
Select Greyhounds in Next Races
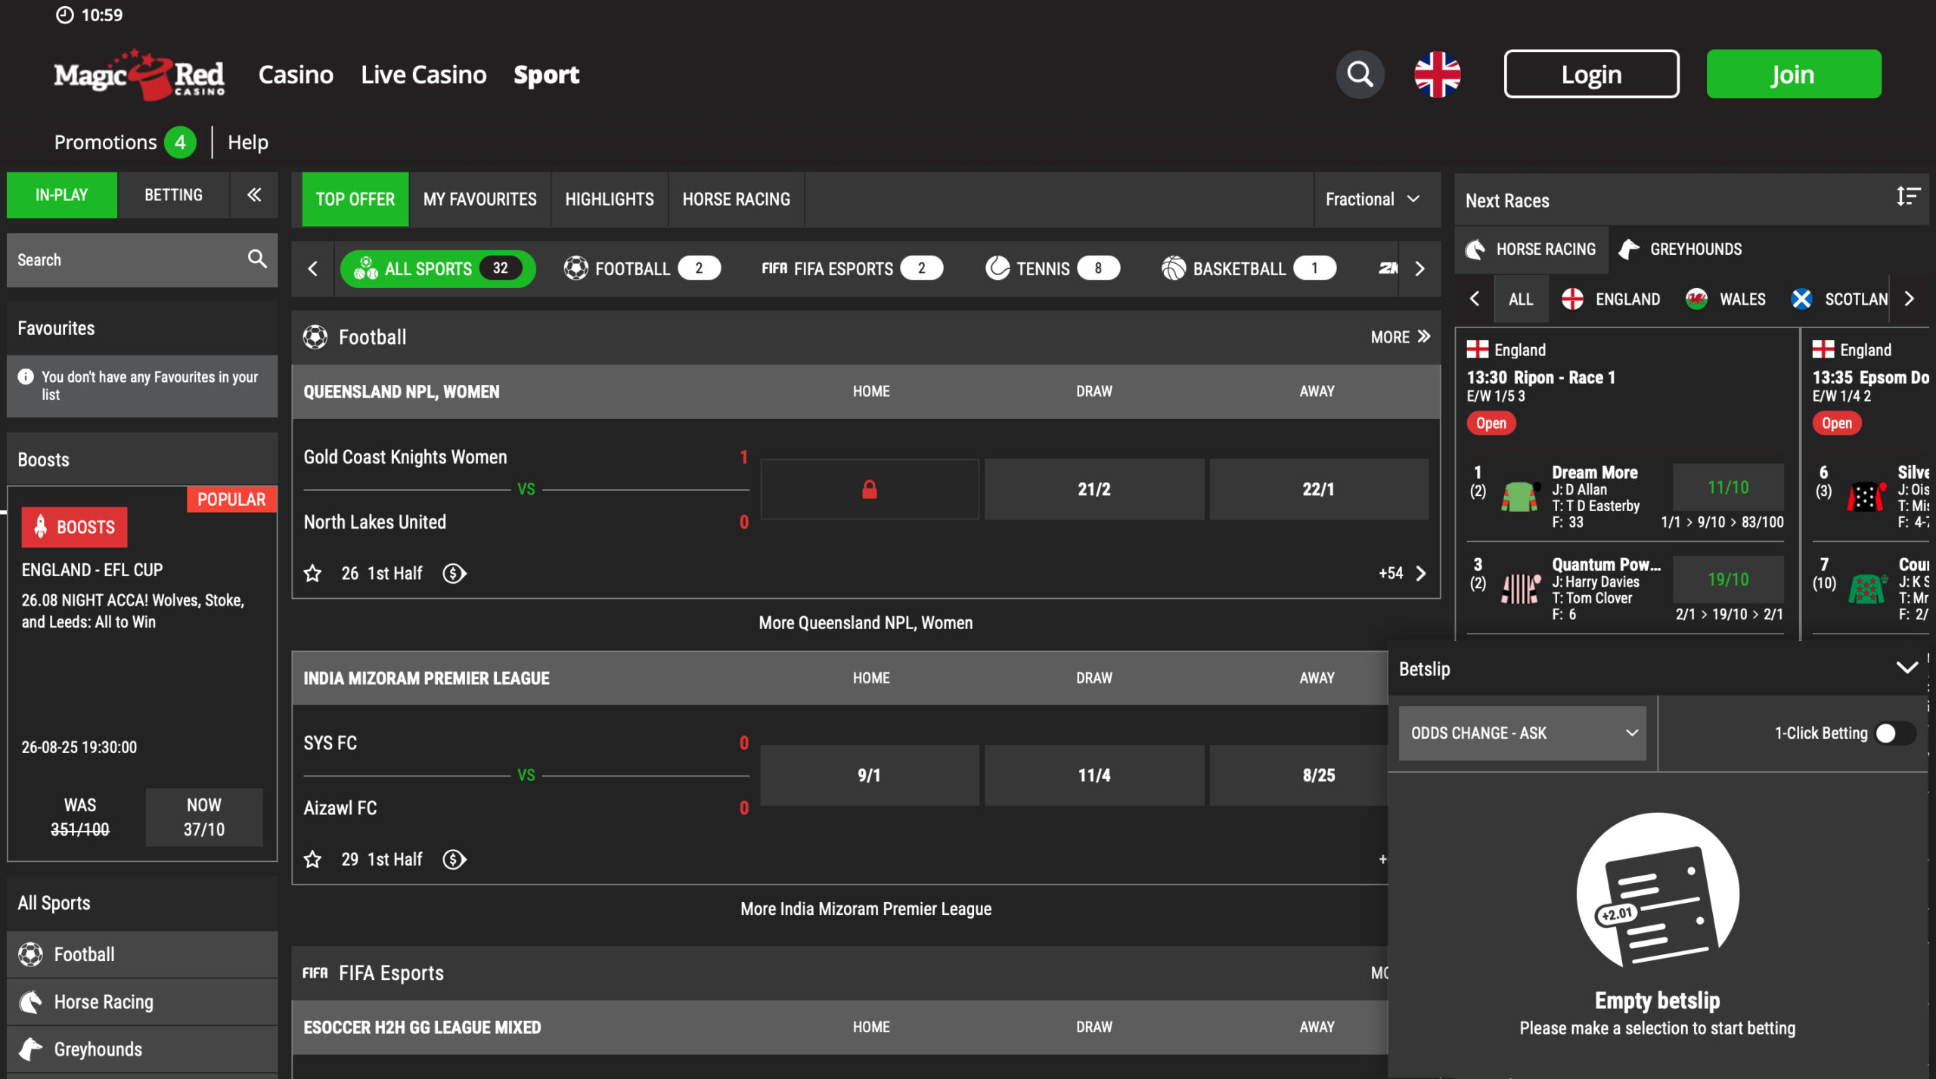[x=1680, y=249]
